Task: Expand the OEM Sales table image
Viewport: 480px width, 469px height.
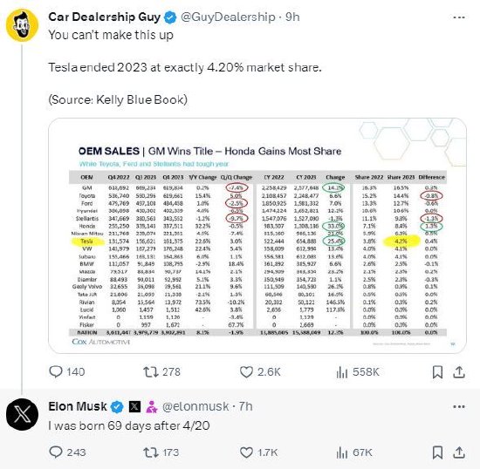Action: pos(257,235)
